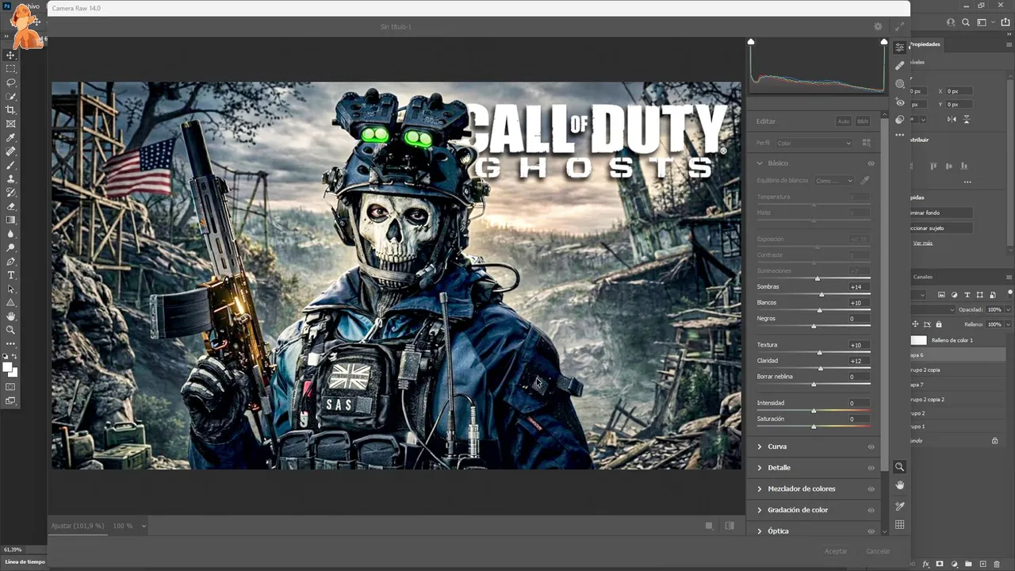Screen dimensions: 1015x571
Task: Expand the Mezclador de colores section
Action: (760, 489)
